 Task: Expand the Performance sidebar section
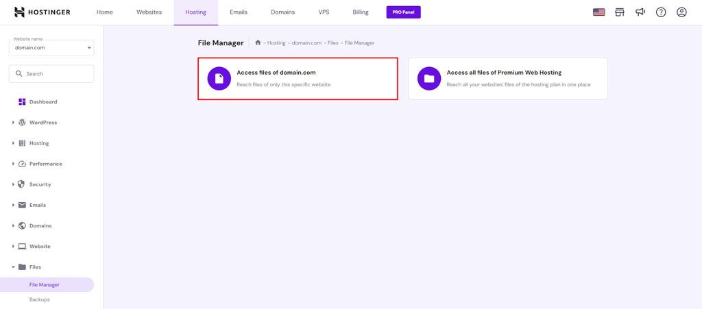pyautogui.click(x=46, y=164)
